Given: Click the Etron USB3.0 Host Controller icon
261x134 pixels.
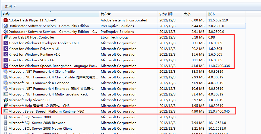Looking at the screenshot, I should pyautogui.click(x=6, y=37).
